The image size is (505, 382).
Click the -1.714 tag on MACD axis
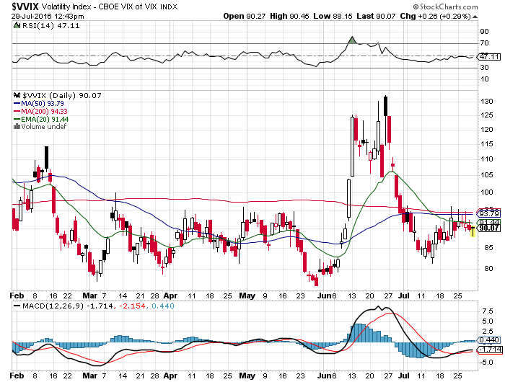click(x=490, y=349)
